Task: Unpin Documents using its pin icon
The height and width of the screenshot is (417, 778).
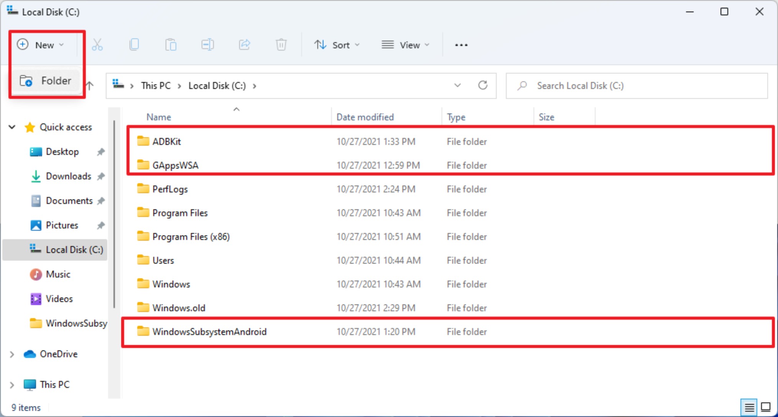Action: [x=100, y=201]
